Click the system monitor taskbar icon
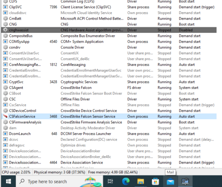222x187 pixels. pos(185,181)
